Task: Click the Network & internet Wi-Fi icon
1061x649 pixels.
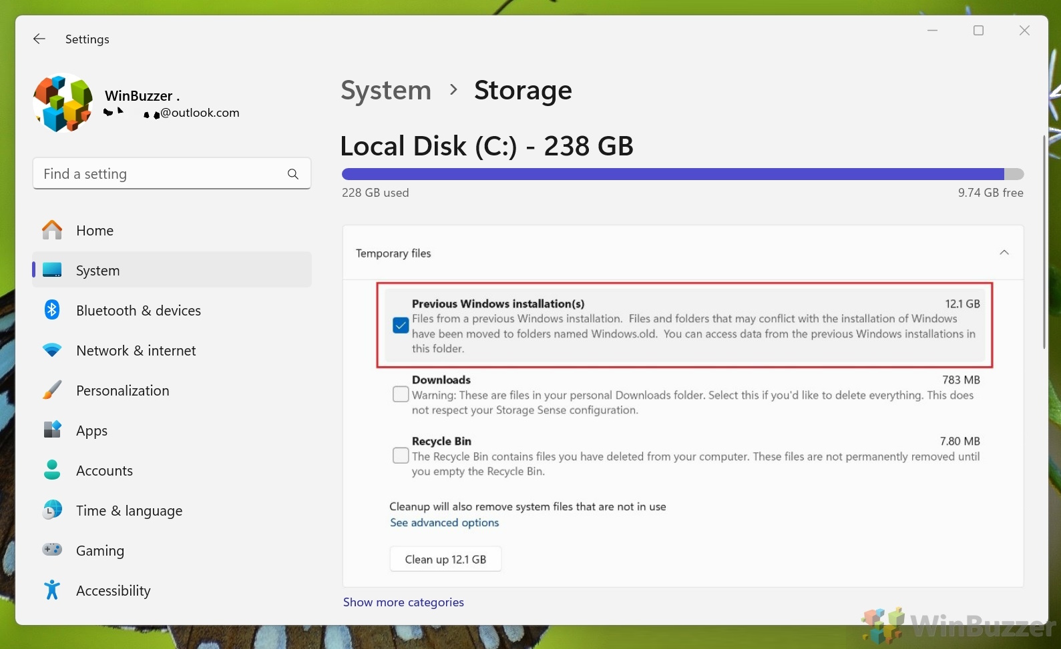Action: 52,350
